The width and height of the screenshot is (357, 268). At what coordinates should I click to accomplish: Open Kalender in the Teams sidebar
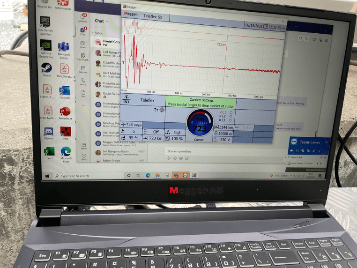pos(83,70)
